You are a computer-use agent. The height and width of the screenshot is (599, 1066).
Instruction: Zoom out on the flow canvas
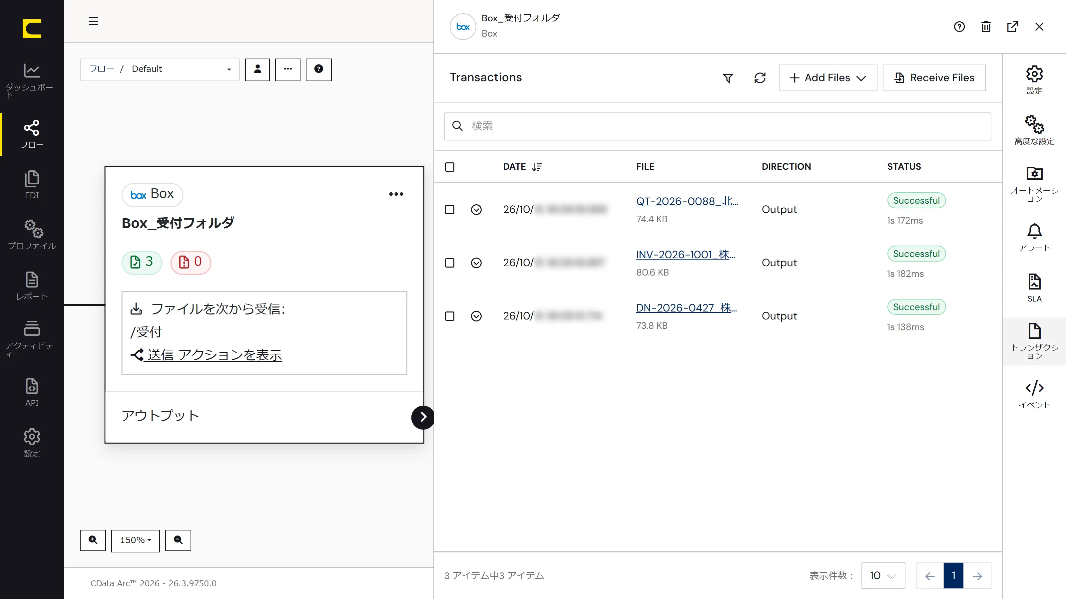(x=178, y=540)
